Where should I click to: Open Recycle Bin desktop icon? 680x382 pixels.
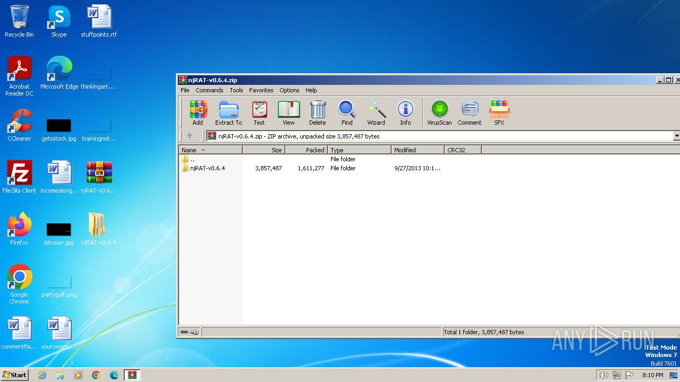(x=19, y=21)
